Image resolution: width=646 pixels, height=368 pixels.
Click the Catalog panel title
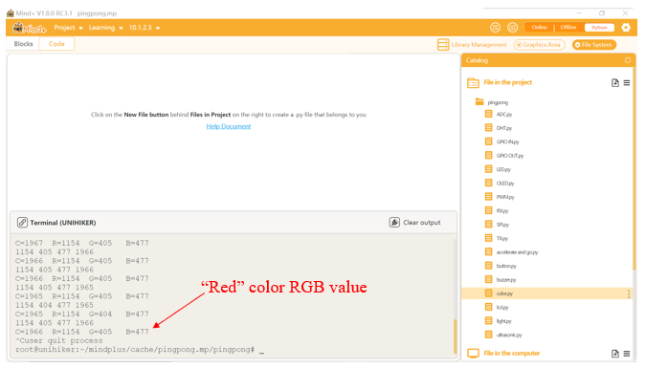point(477,60)
